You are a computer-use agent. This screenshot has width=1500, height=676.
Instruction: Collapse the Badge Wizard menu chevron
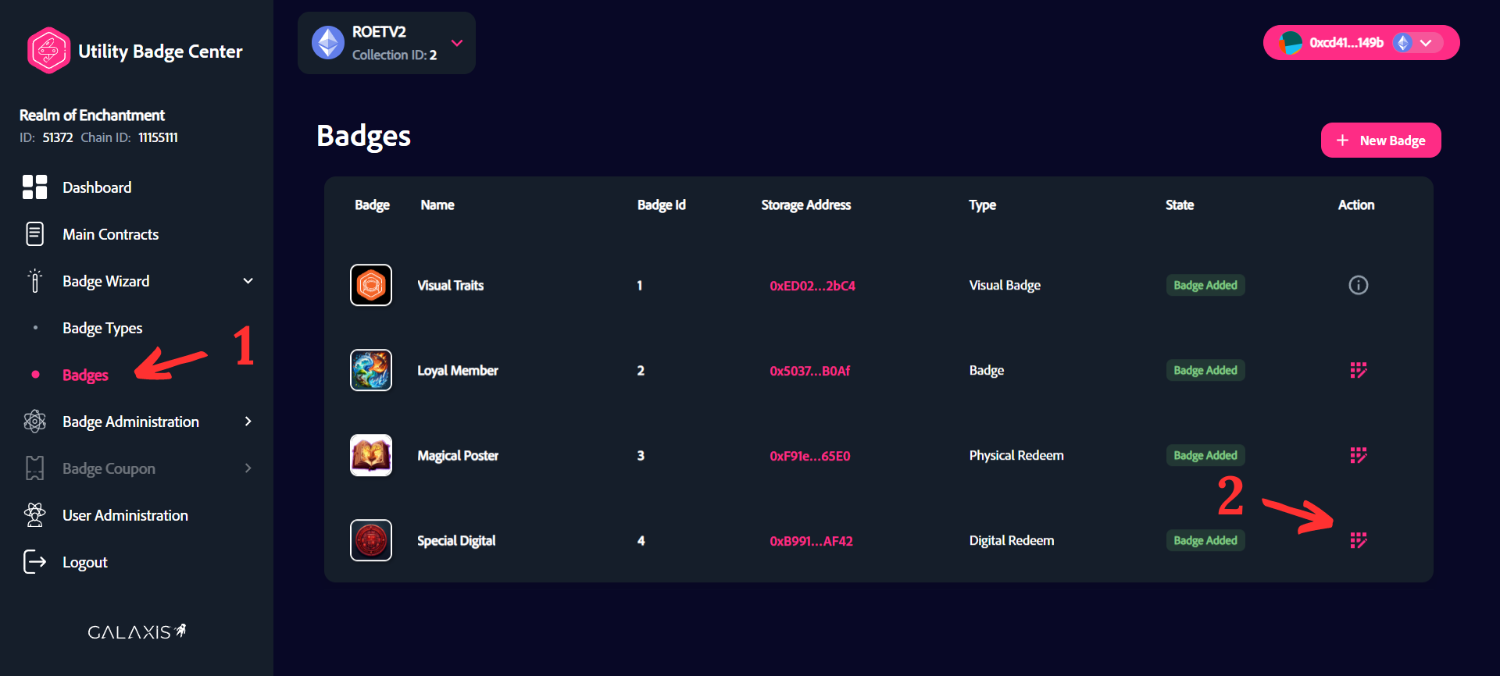[x=248, y=281]
